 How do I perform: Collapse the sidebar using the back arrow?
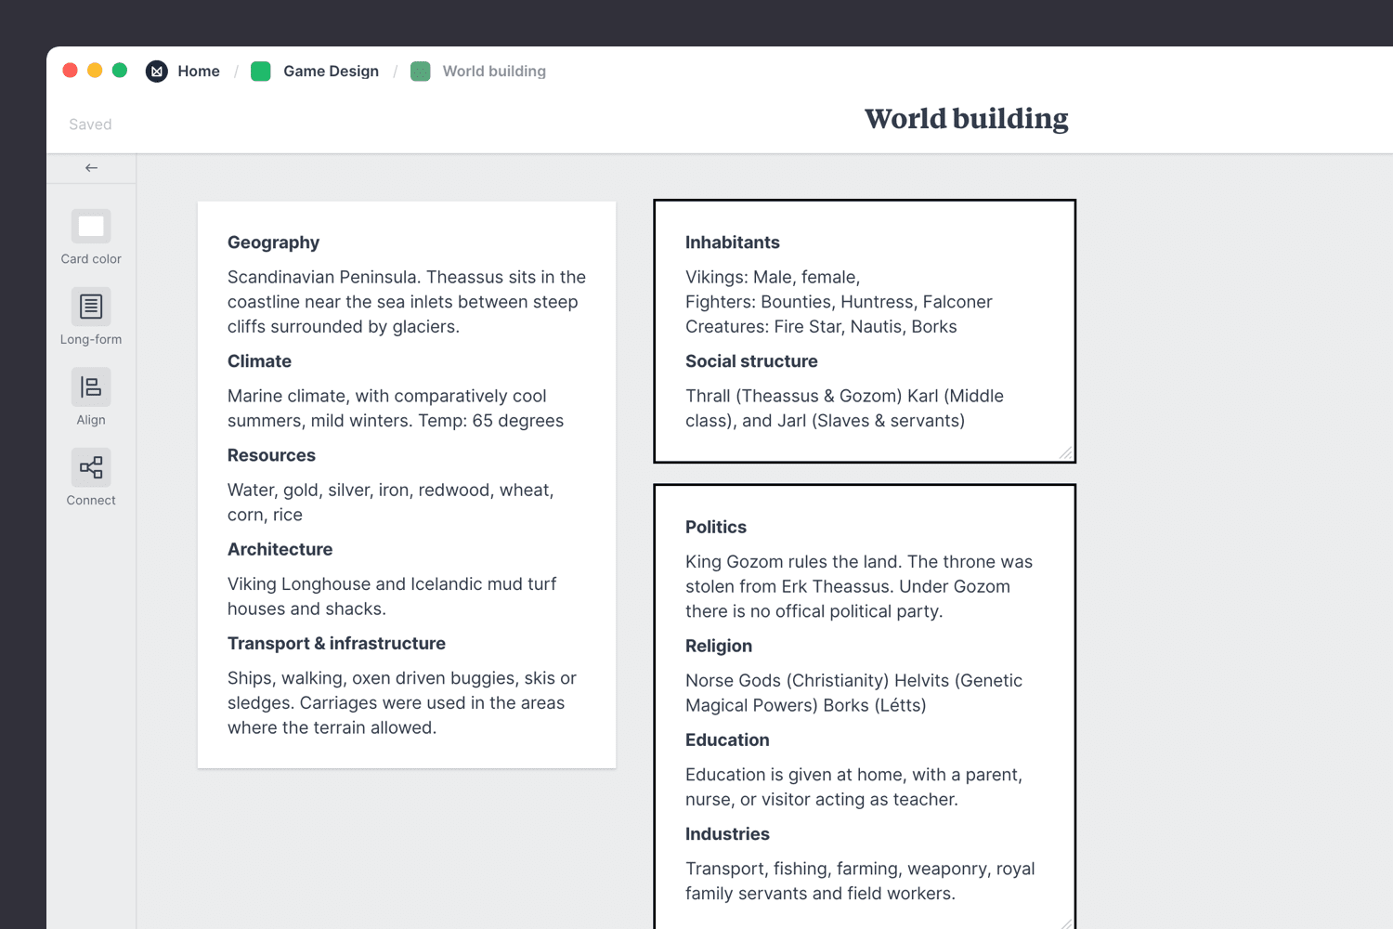[90, 168]
